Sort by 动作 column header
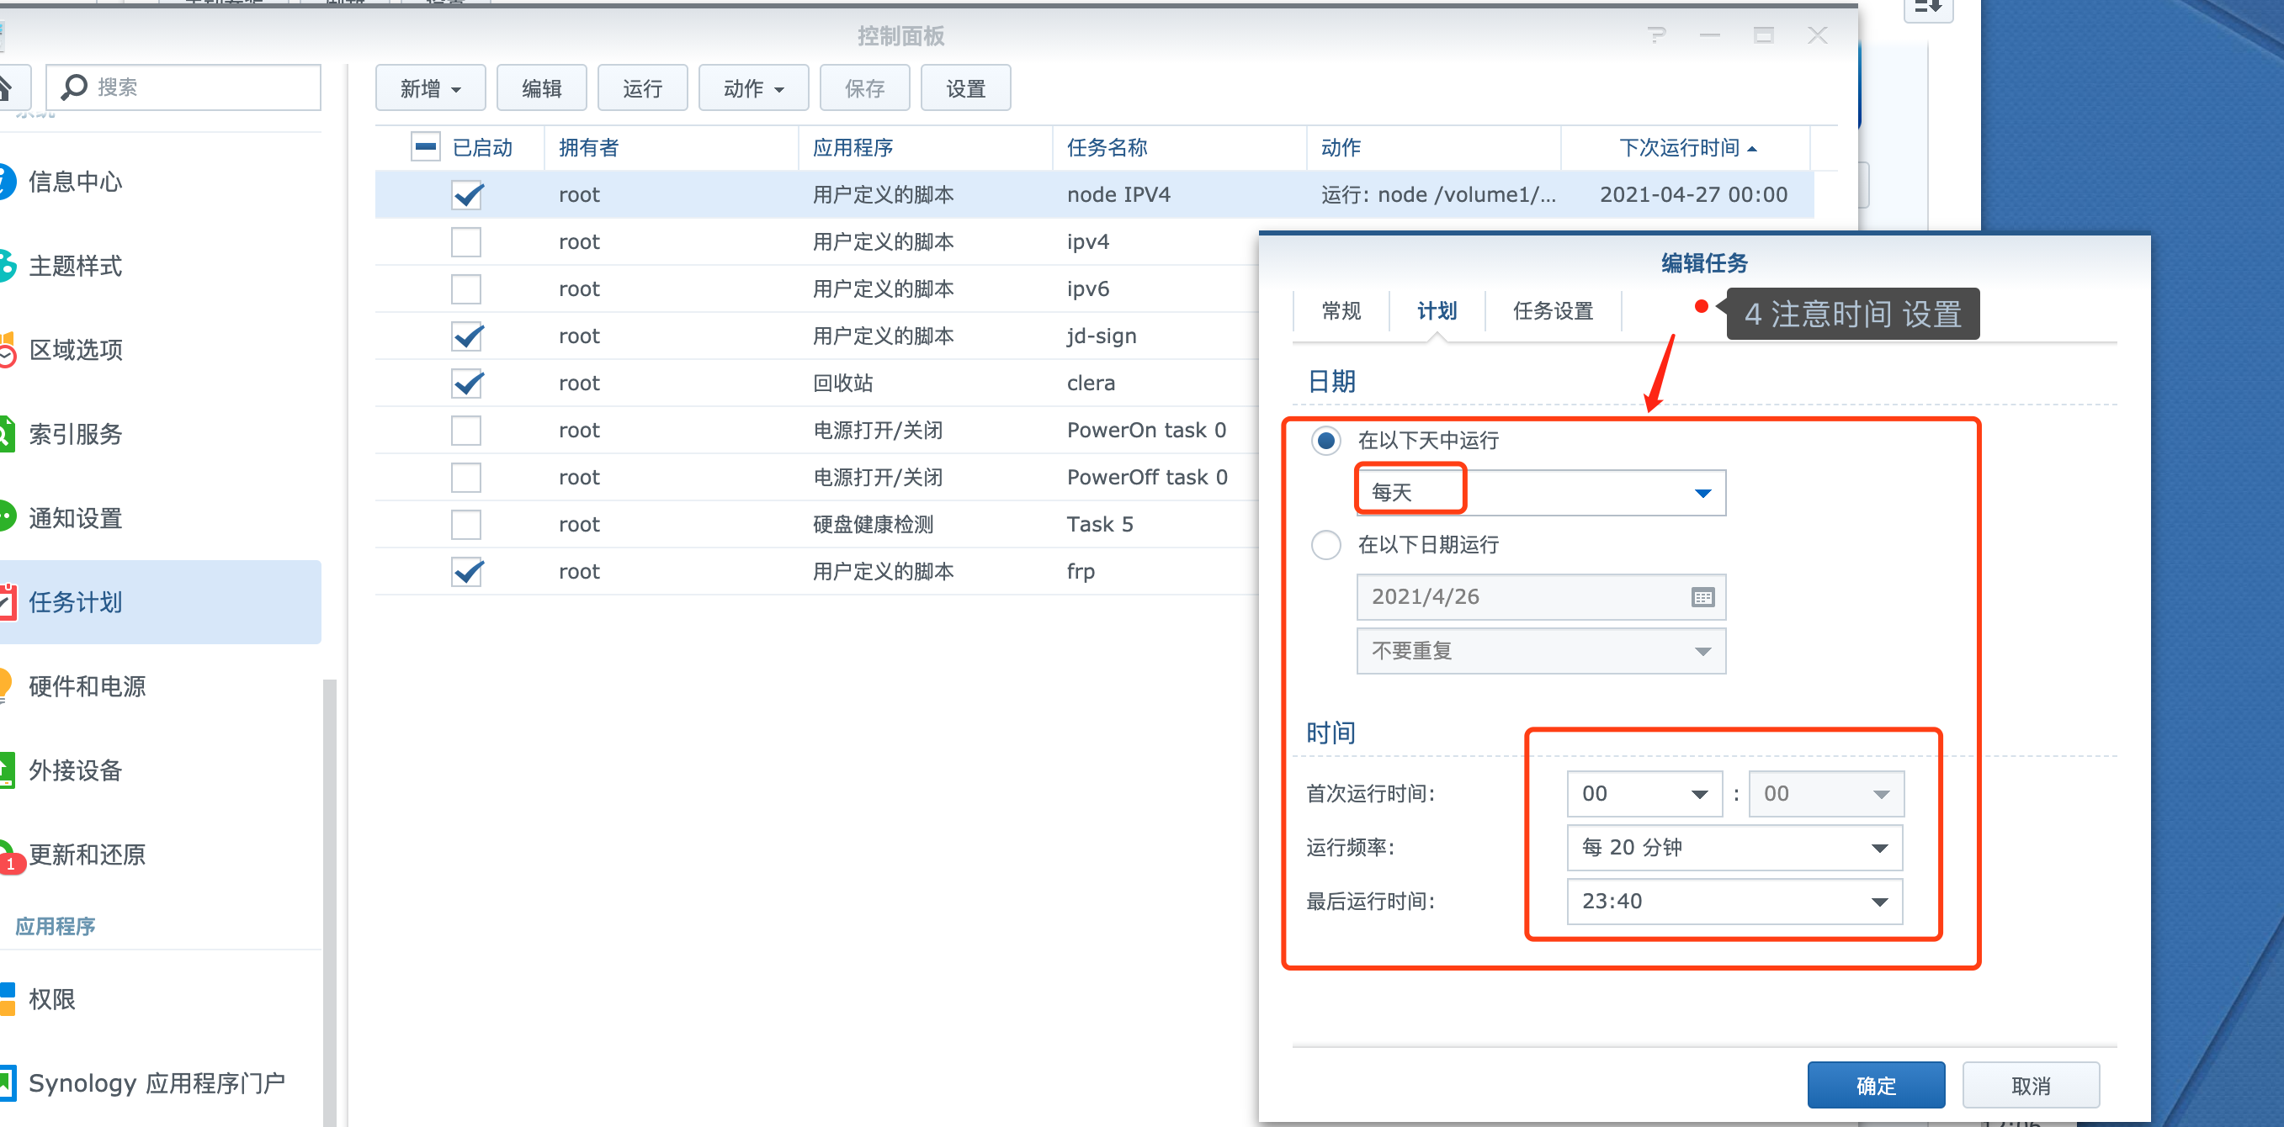The height and width of the screenshot is (1127, 2284). point(1434,147)
